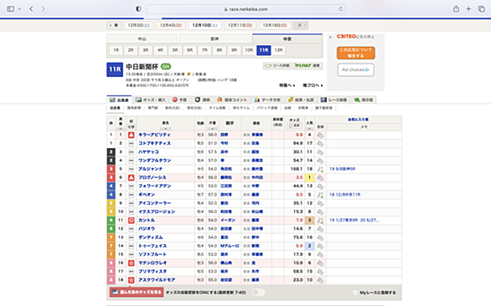Toggle favorite icon for プリマヴィスタ row

[x=320, y=272]
